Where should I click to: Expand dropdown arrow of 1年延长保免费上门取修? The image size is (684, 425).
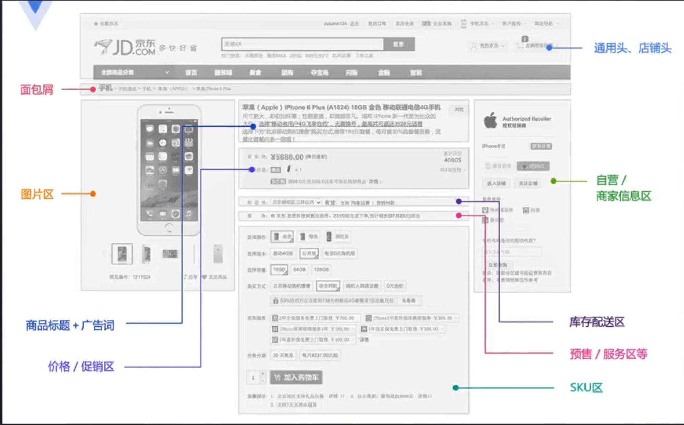(x=442, y=329)
